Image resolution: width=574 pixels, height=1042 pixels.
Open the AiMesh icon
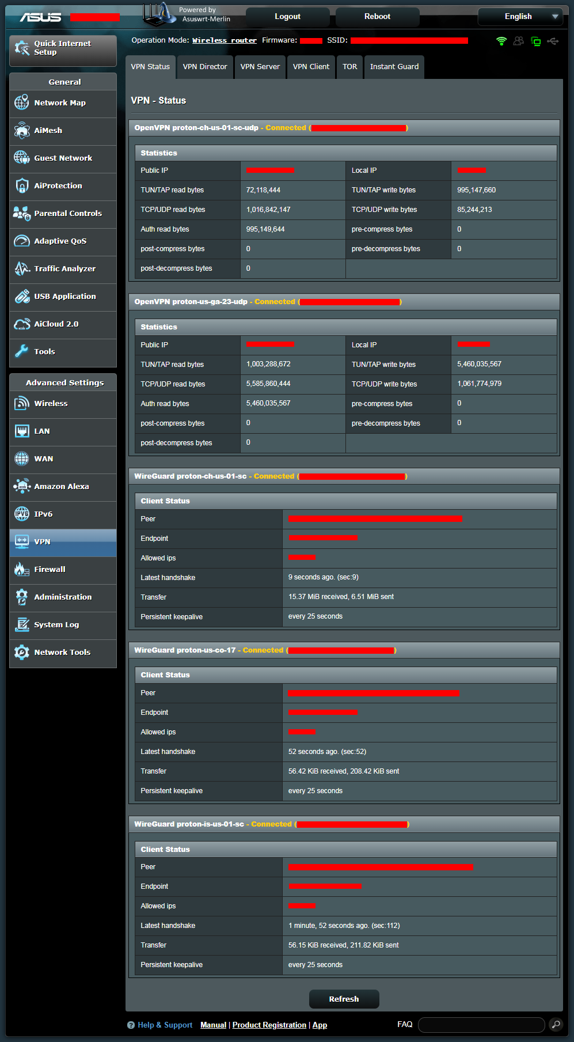pyautogui.click(x=22, y=130)
